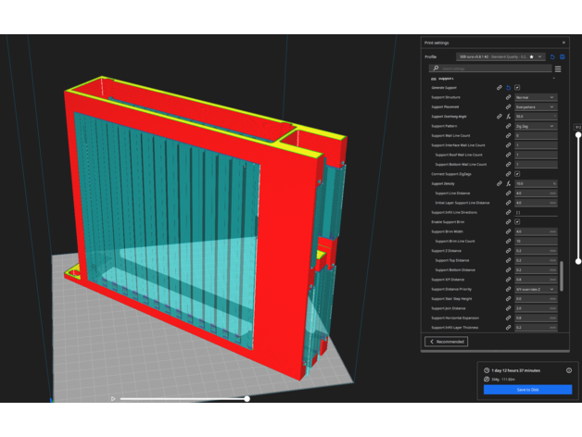Open the Support Placement dropdown
This screenshot has height=437, width=582.
(536, 106)
